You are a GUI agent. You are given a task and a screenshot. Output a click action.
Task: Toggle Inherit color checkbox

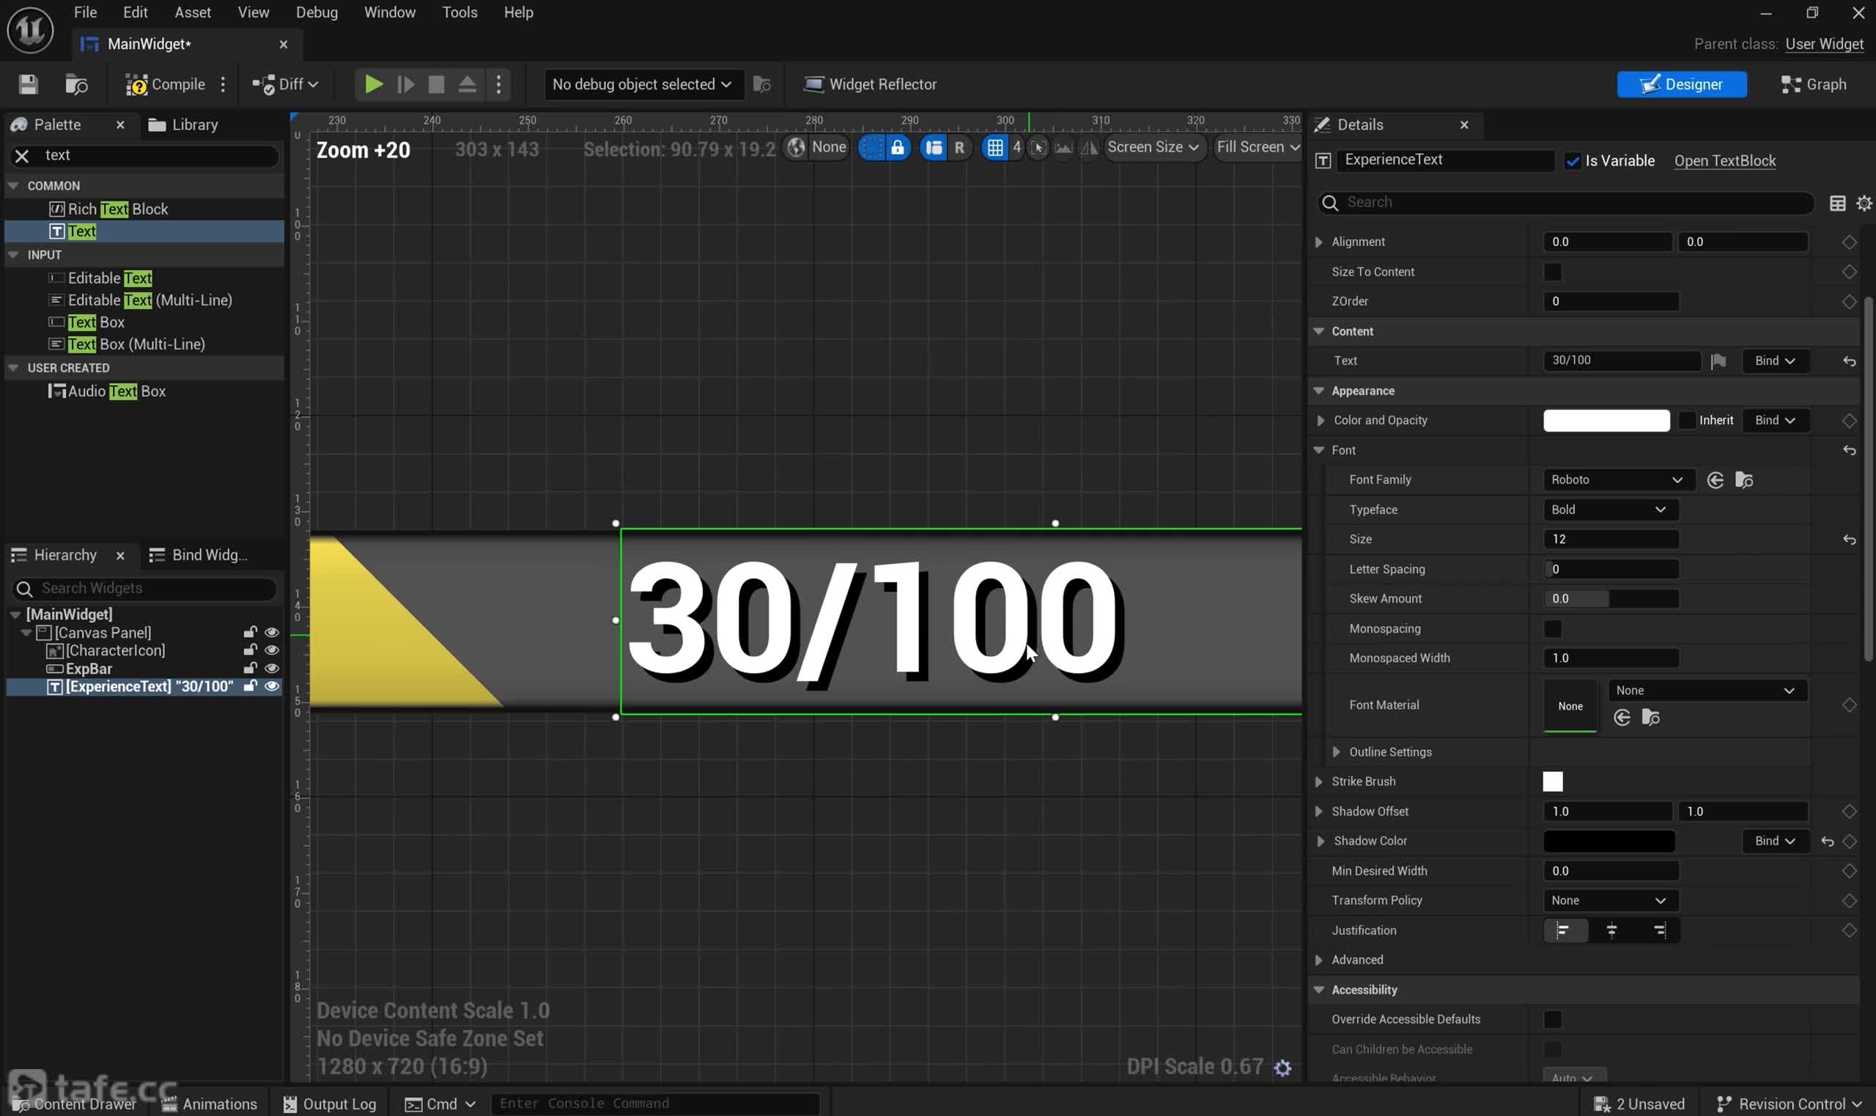pyautogui.click(x=1686, y=420)
